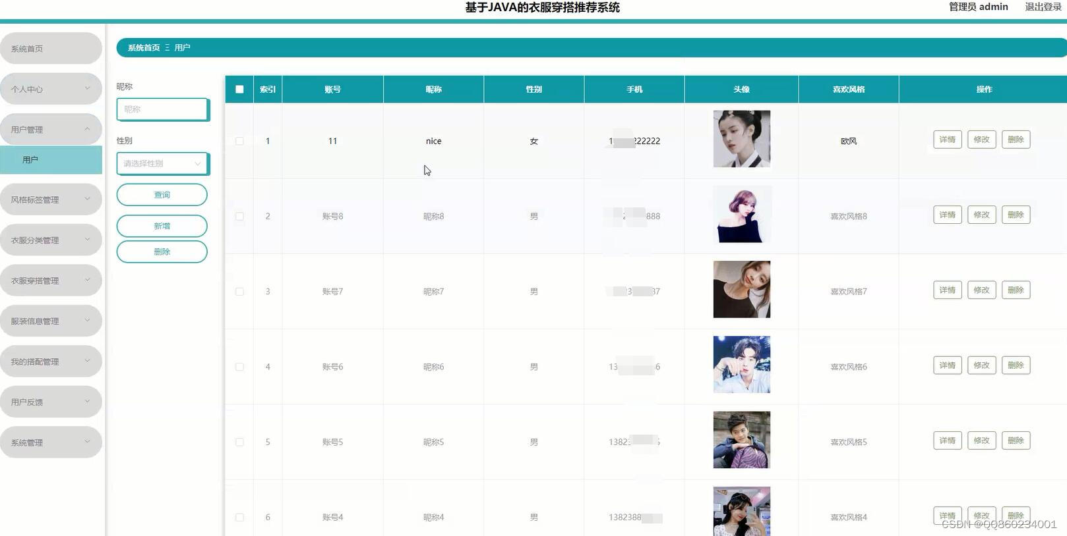
Task: Collapse the 用户管理 sidebar menu
Action: (51, 129)
